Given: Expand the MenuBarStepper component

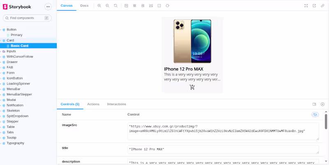Looking at the screenshot, I should coord(19,95).
